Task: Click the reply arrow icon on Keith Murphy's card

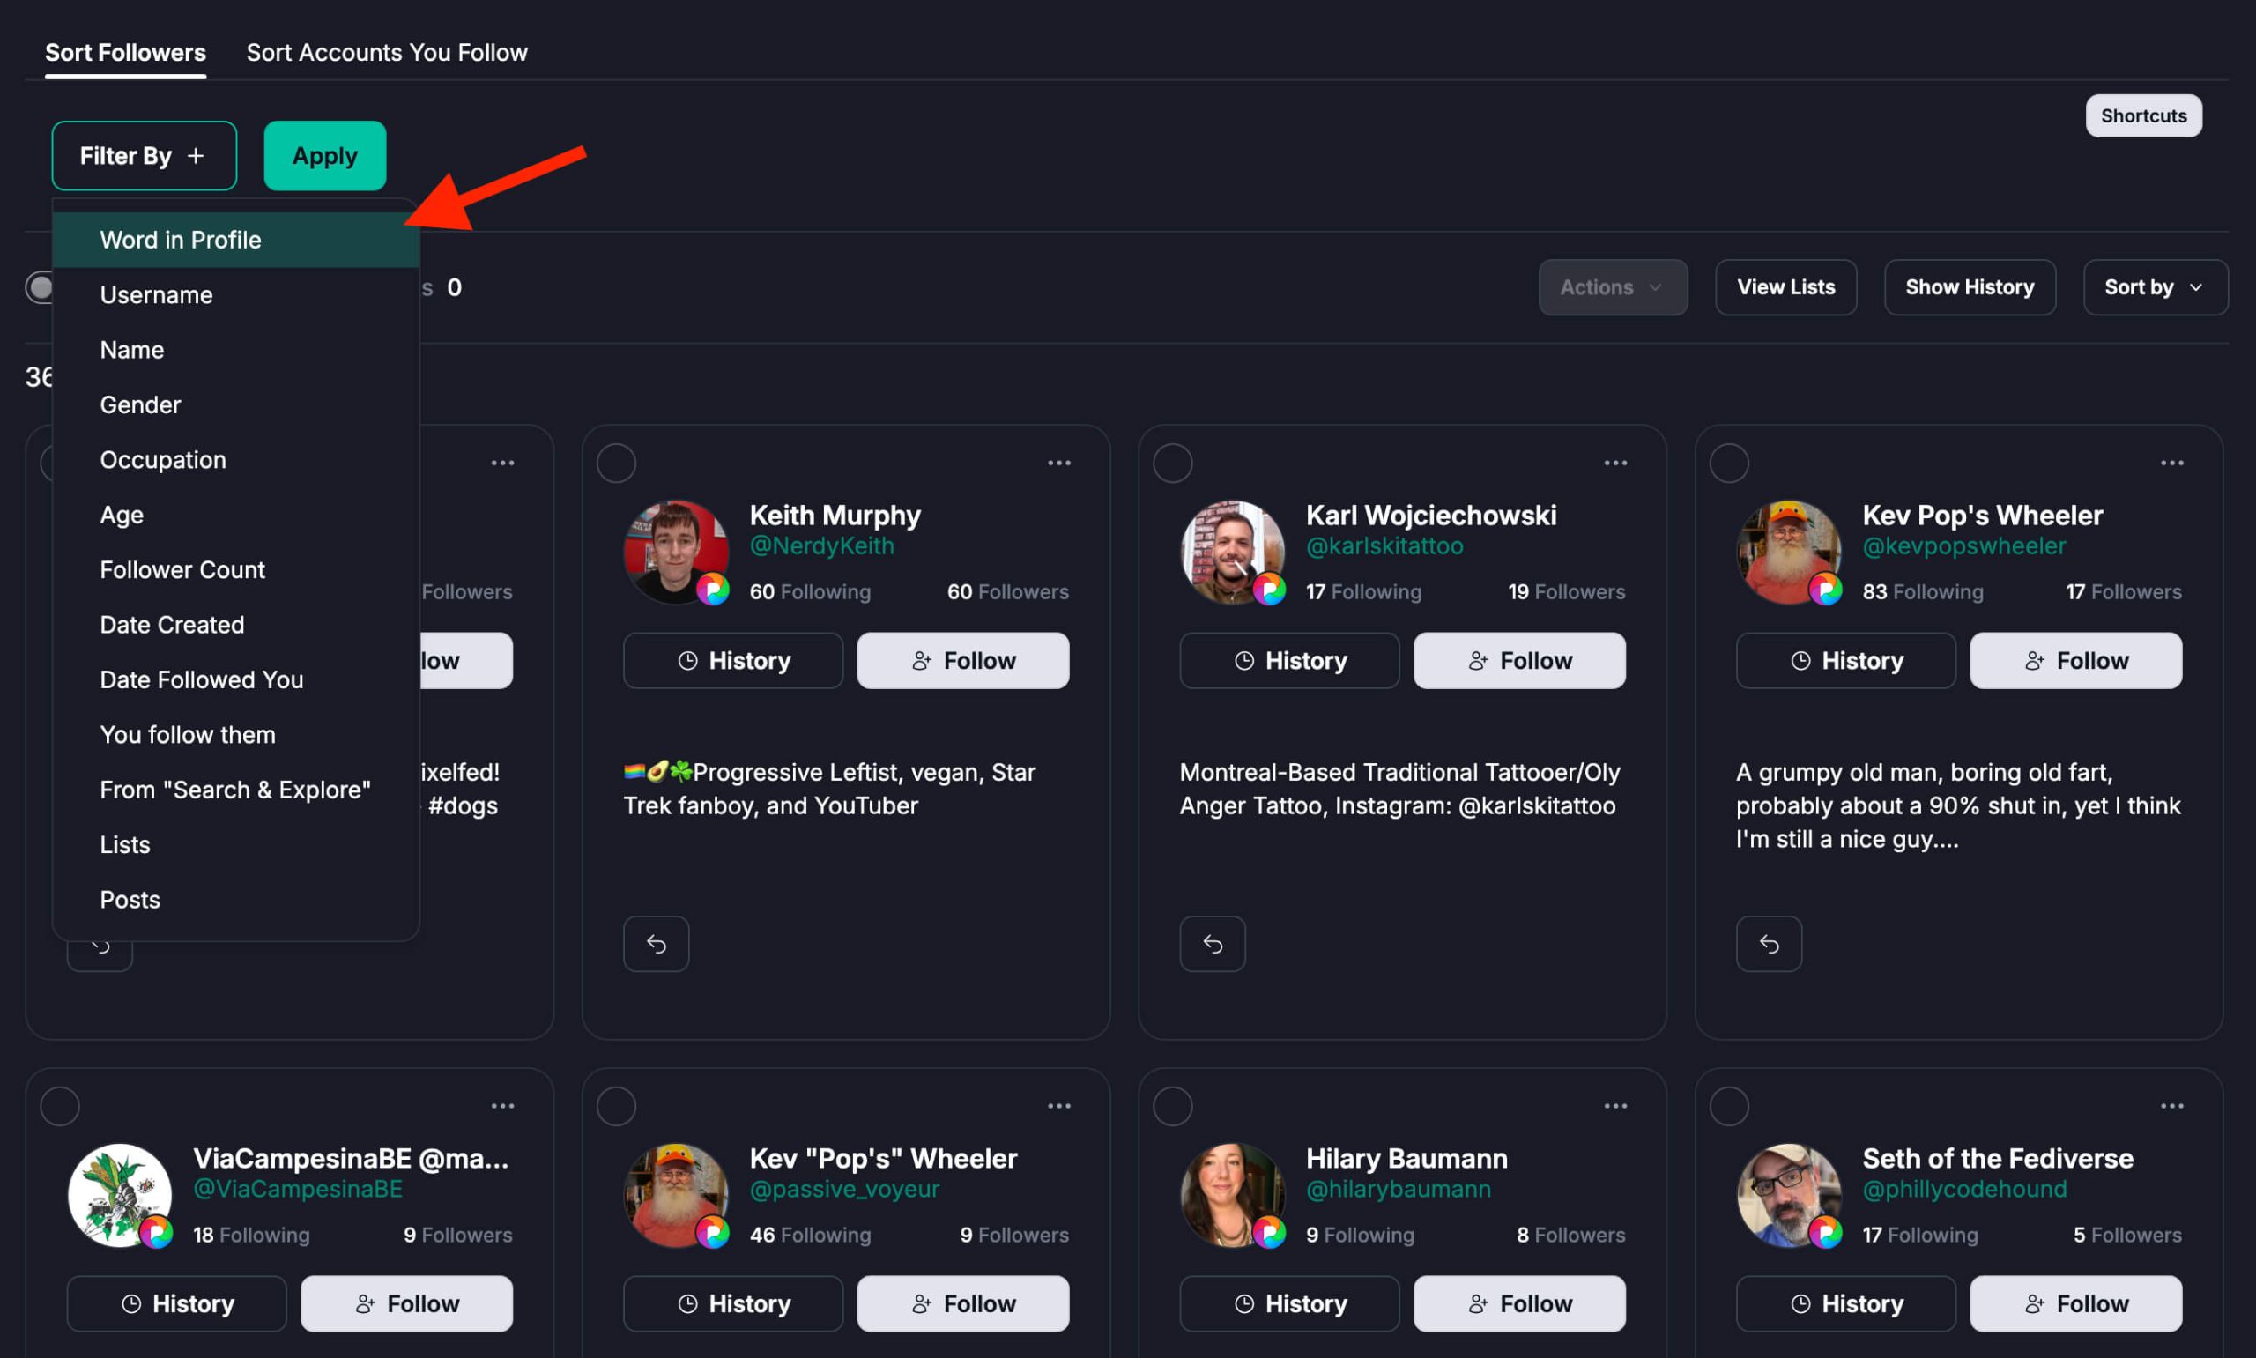Action: pyautogui.click(x=656, y=944)
